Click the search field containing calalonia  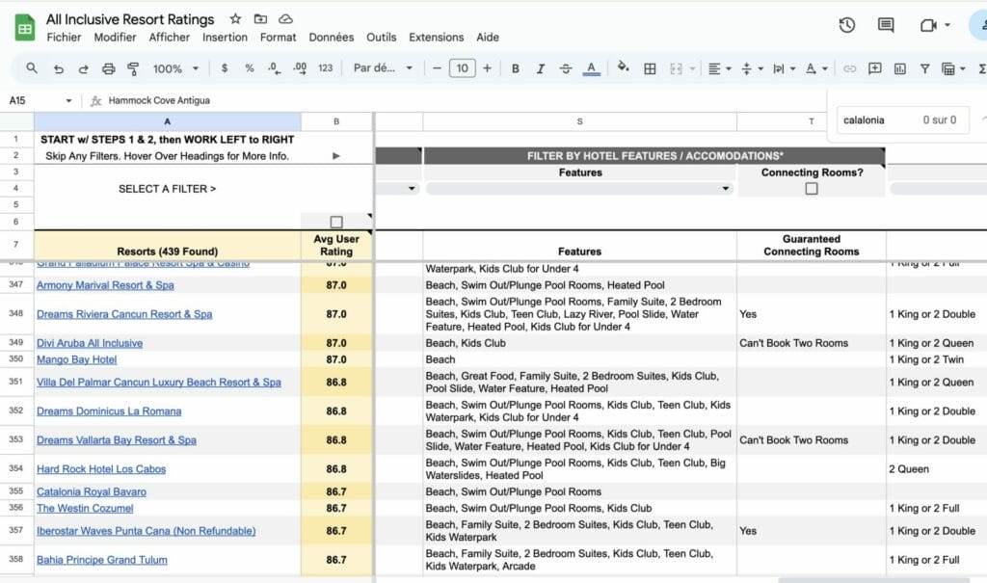point(873,119)
